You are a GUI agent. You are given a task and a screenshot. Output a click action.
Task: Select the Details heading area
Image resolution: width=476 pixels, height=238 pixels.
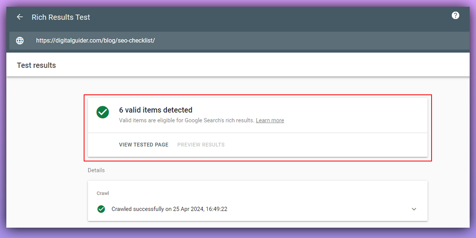pyautogui.click(x=96, y=170)
